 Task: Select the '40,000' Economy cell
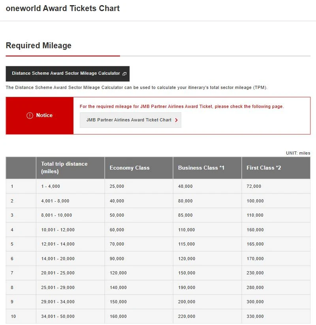point(139,201)
